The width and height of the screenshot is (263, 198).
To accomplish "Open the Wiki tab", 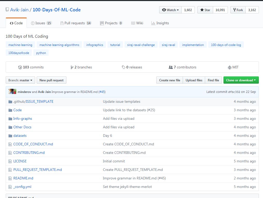I will tap(137, 23).
